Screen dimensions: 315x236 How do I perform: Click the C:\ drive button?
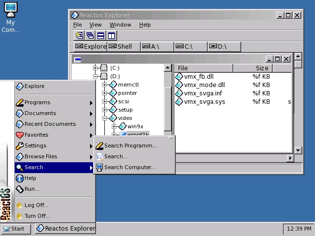190,47
